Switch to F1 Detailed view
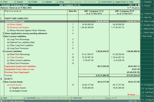 (x=147, y=2)
